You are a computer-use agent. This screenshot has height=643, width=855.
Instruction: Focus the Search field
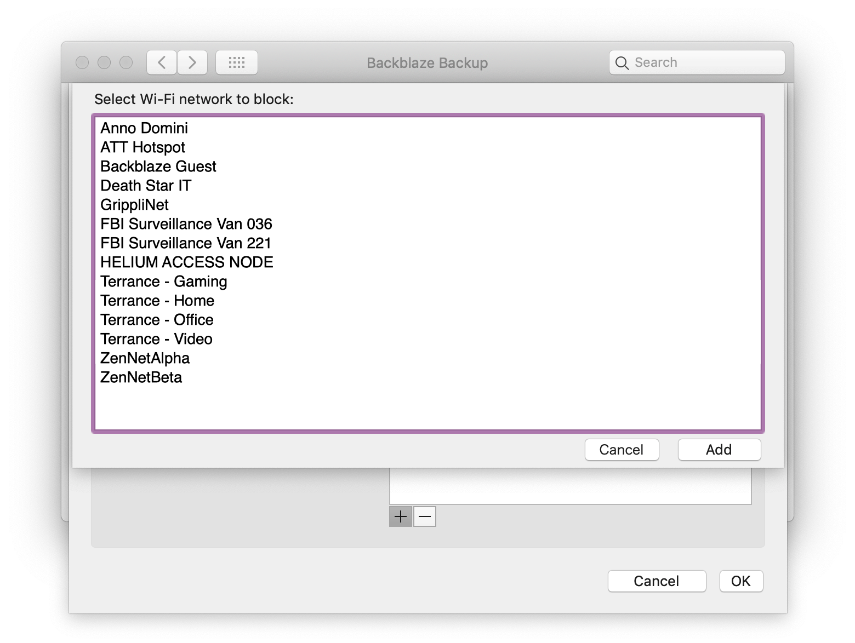click(x=697, y=62)
